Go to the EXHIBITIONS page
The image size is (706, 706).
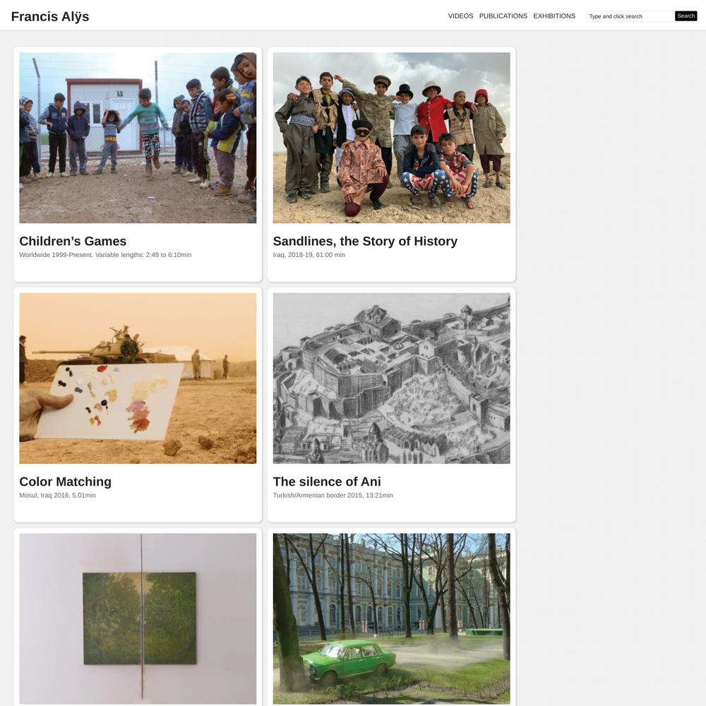click(554, 16)
